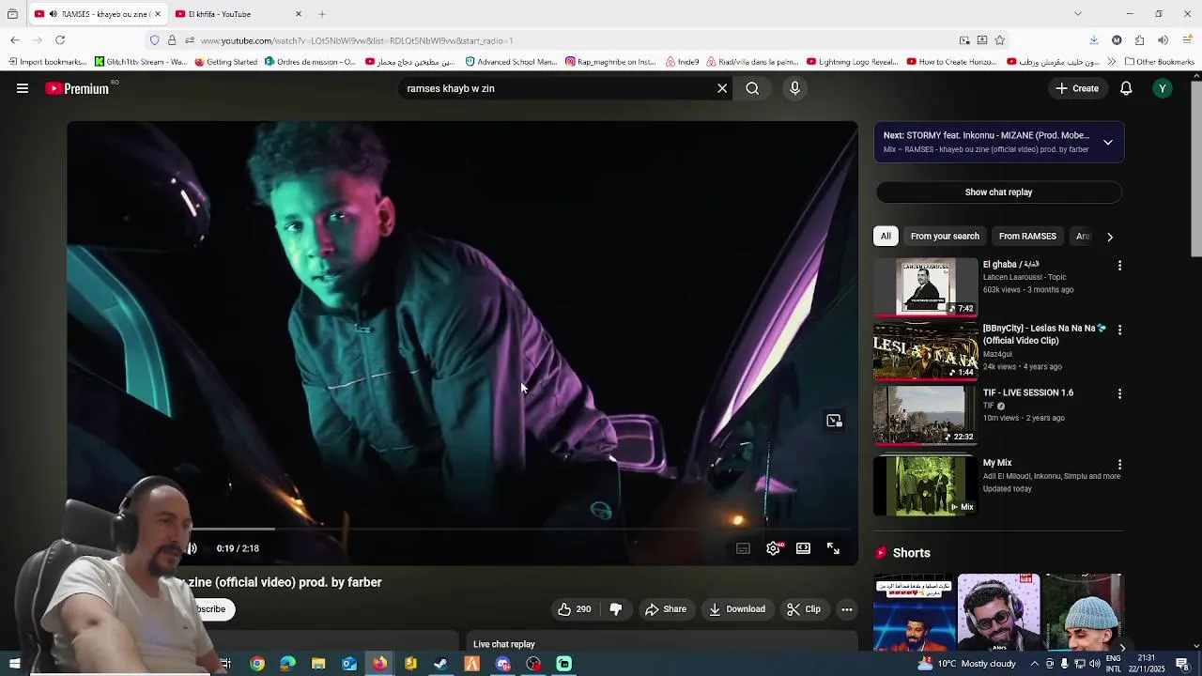Open Steam from the taskbar
The width and height of the screenshot is (1202, 676).
pos(440,664)
